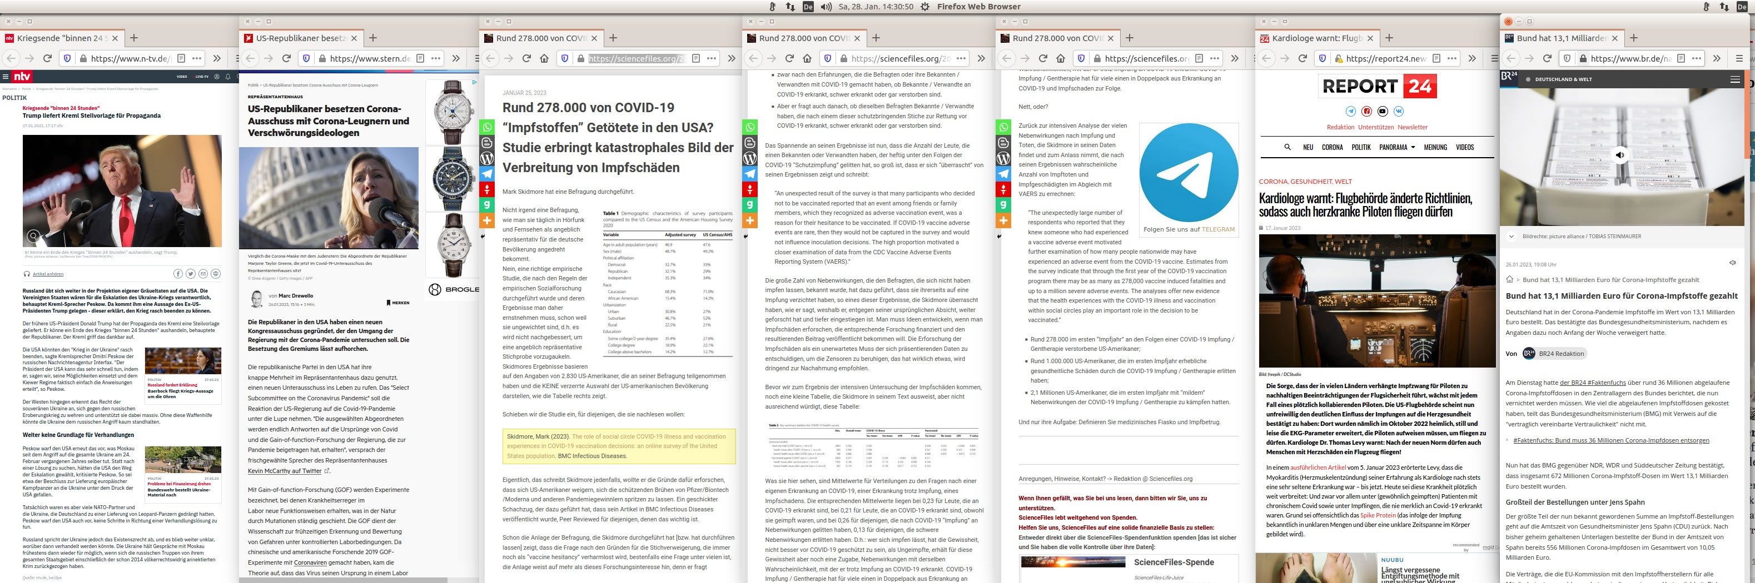The height and width of the screenshot is (583, 1755).
Task: Go back in the n-tv window
Action: [11, 58]
